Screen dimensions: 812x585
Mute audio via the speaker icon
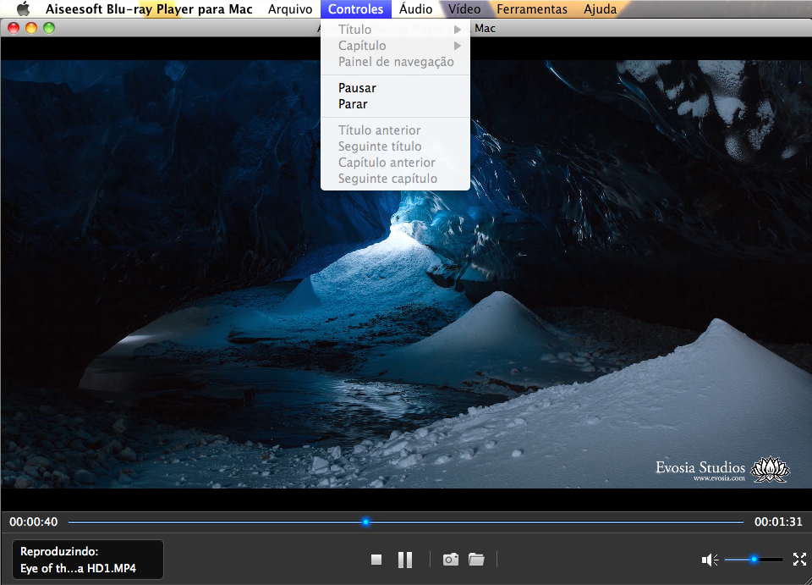point(709,560)
